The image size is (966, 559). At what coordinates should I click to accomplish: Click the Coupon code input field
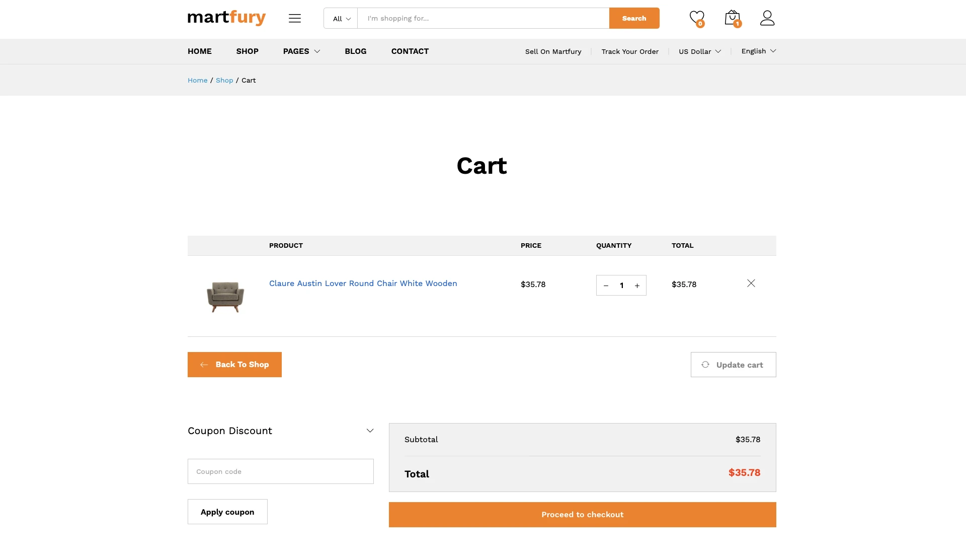pyautogui.click(x=280, y=471)
